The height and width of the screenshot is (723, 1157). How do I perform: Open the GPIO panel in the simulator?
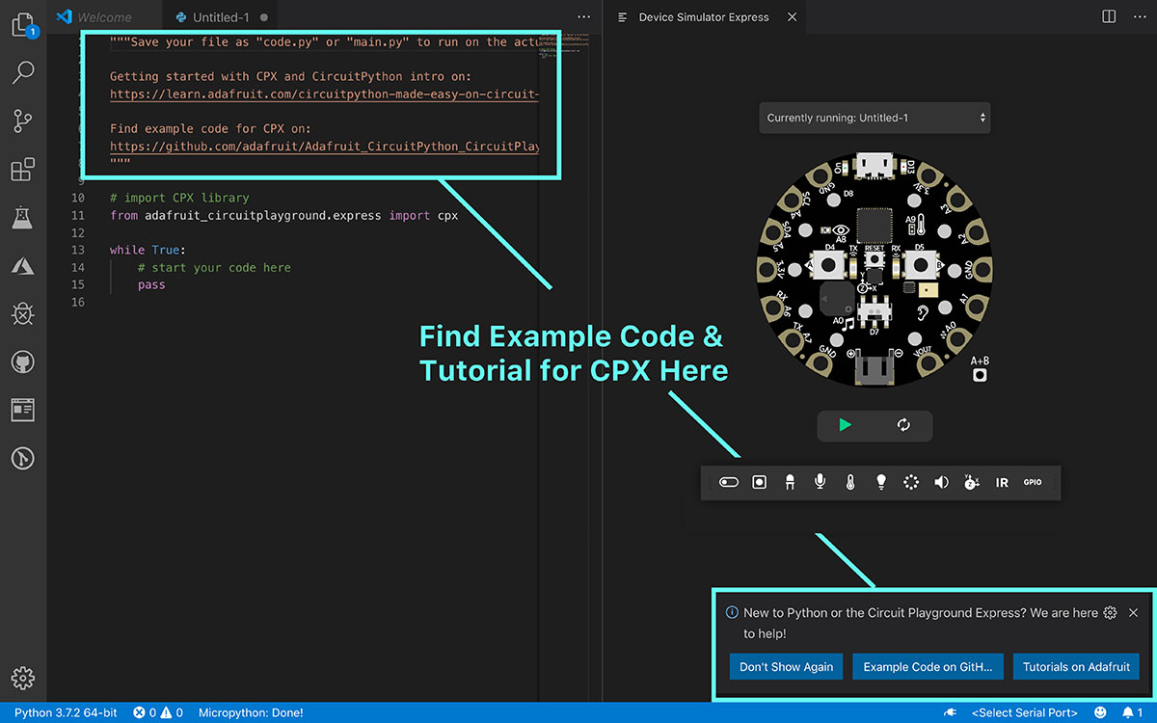click(1032, 482)
